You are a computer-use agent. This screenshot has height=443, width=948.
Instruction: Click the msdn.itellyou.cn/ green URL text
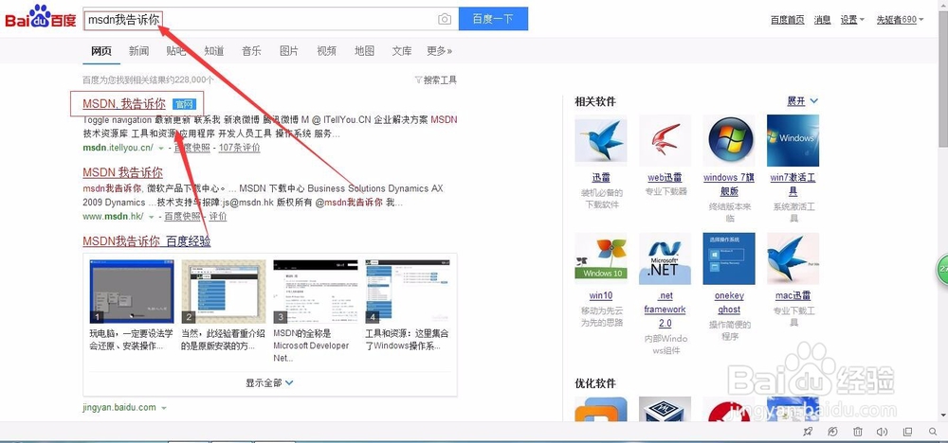coord(118,148)
